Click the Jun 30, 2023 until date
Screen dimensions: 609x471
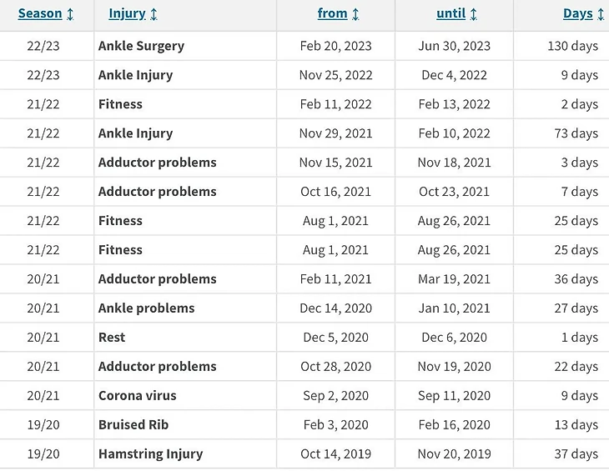click(454, 46)
